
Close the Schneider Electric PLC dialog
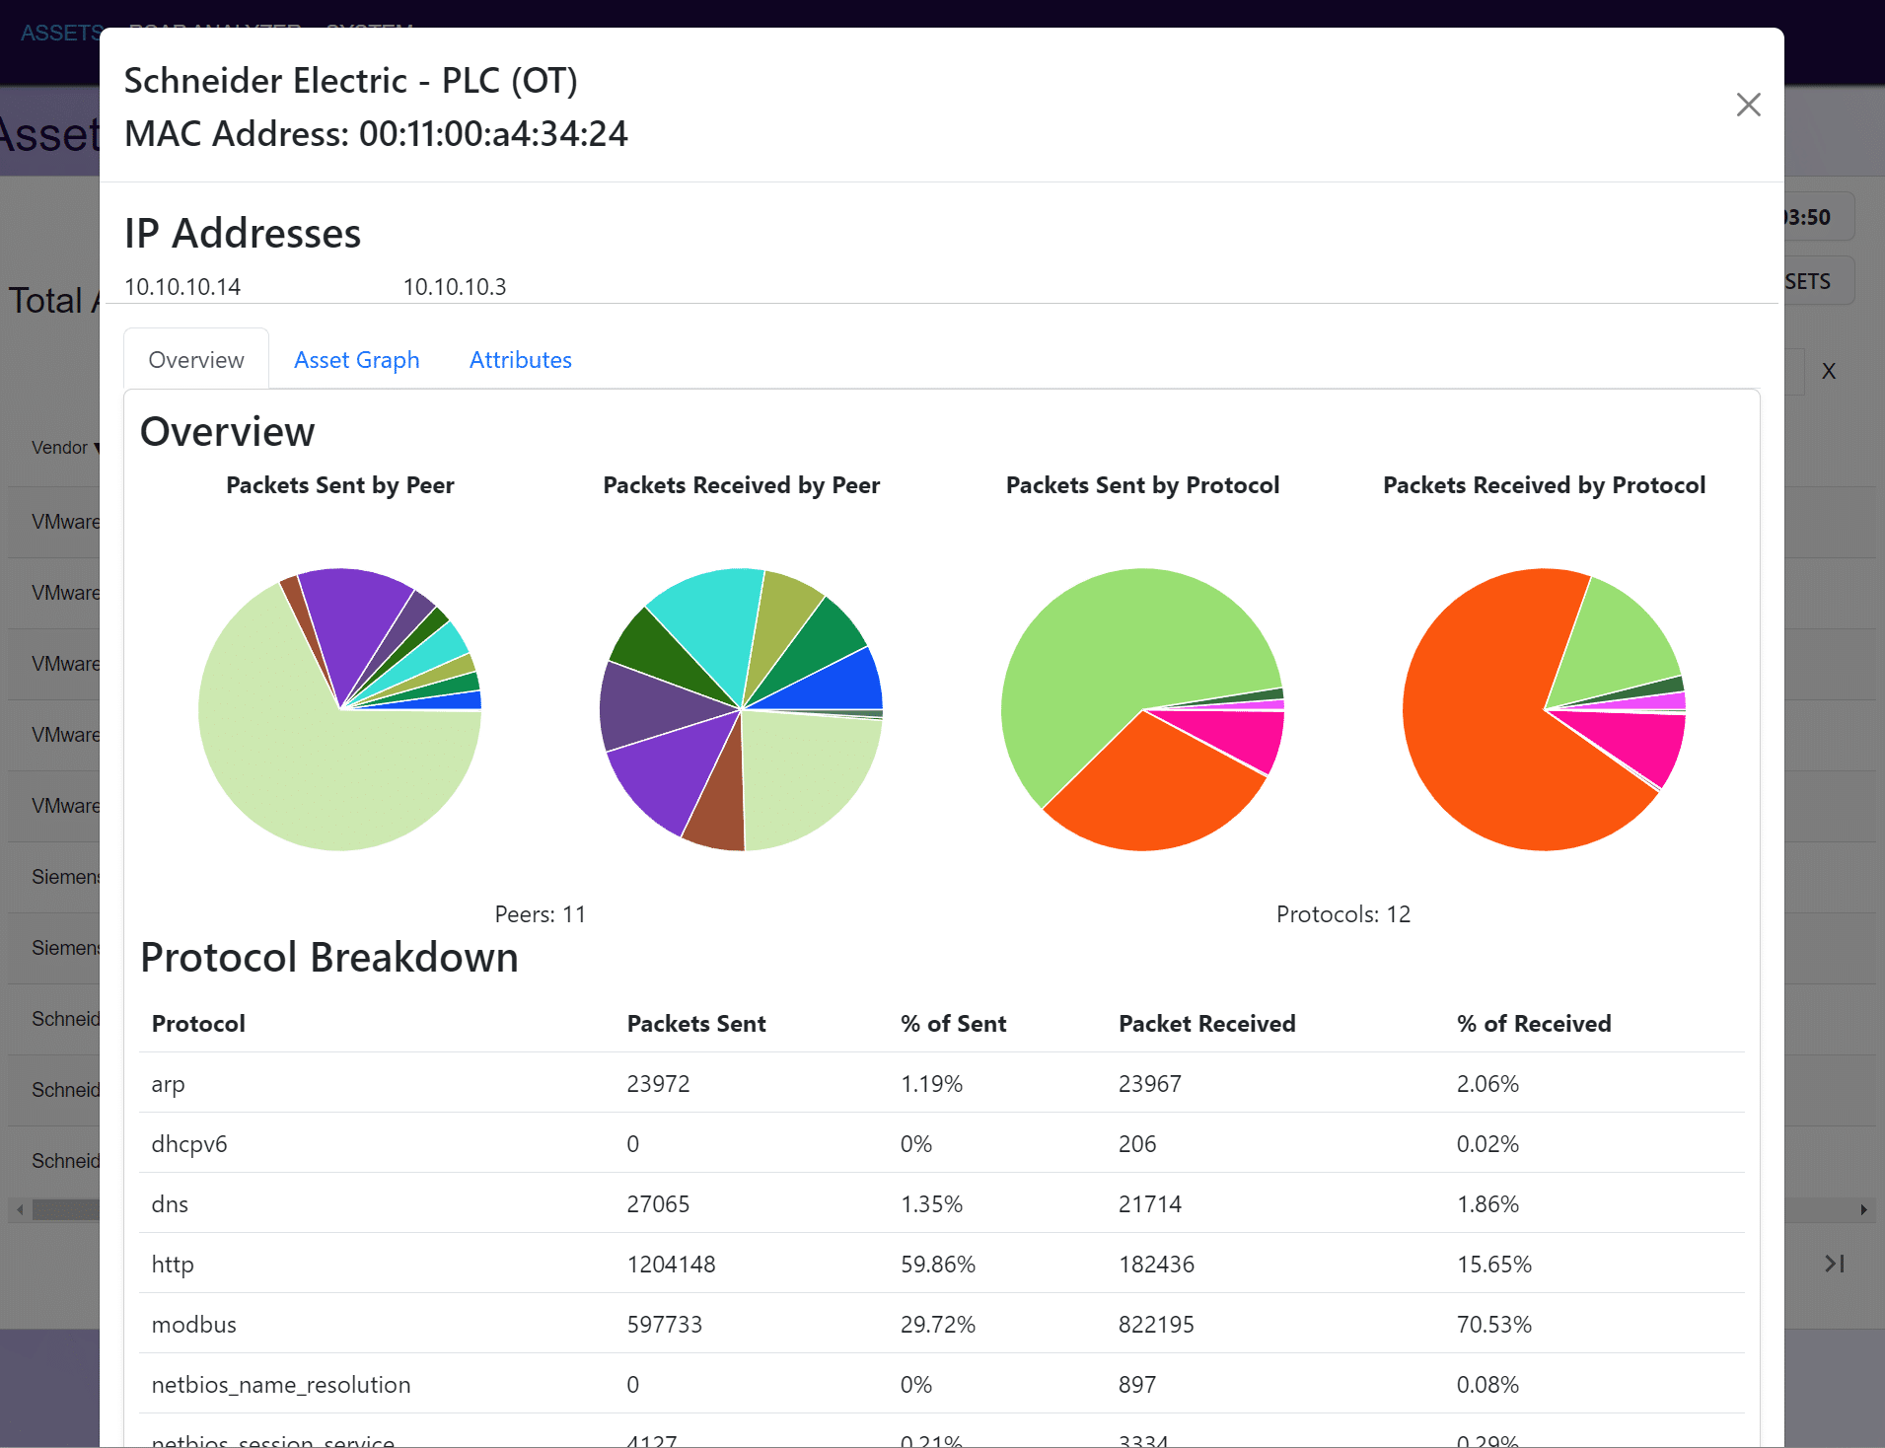coord(1748,105)
